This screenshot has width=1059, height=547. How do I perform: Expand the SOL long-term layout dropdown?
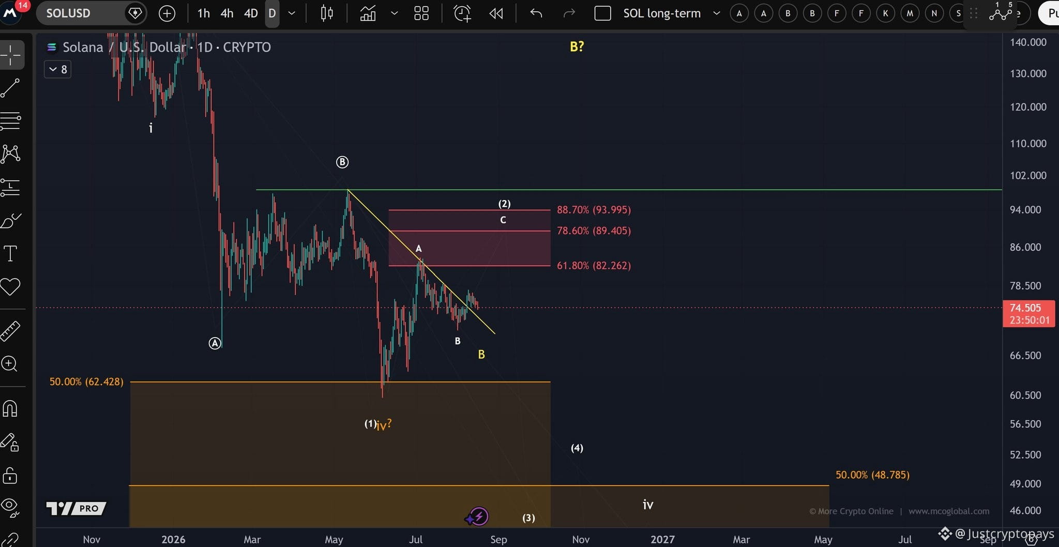coord(717,13)
